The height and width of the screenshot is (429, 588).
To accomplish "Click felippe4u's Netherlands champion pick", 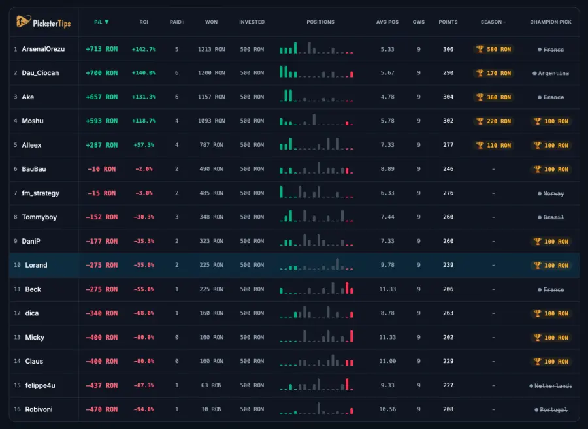I will pyautogui.click(x=551, y=385).
